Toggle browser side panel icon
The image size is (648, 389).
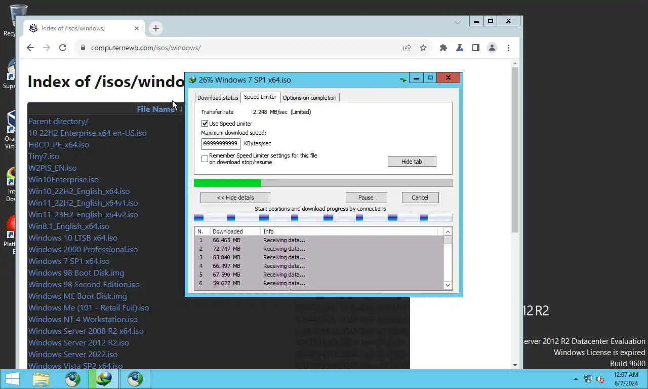[476, 48]
